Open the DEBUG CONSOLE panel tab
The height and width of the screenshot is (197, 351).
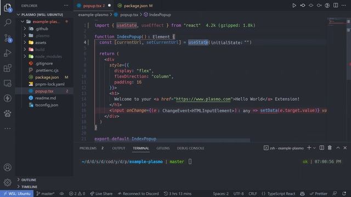190,148
